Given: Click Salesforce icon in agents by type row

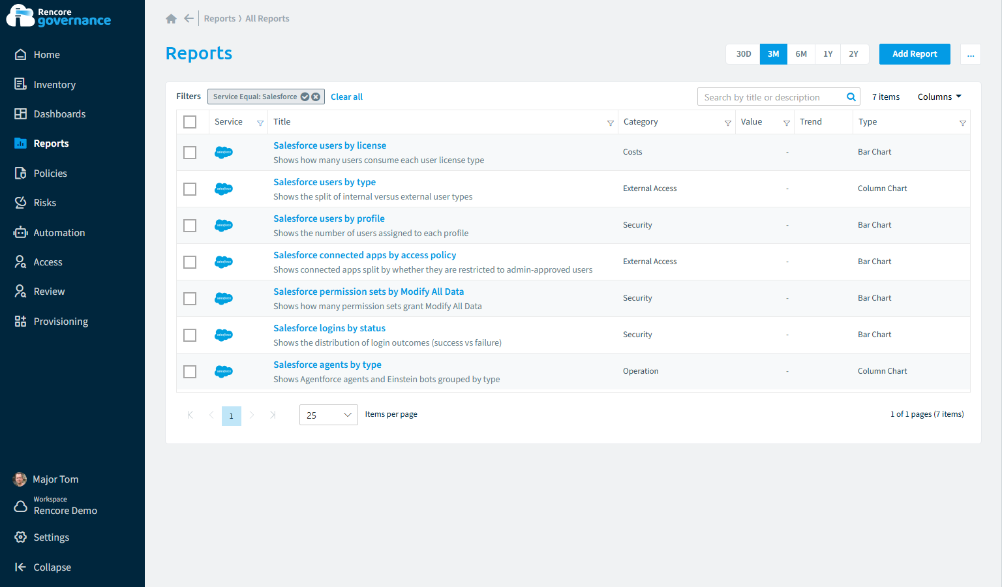Looking at the screenshot, I should coord(224,372).
